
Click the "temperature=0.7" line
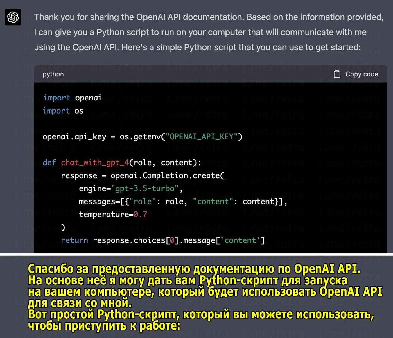[113, 214]
